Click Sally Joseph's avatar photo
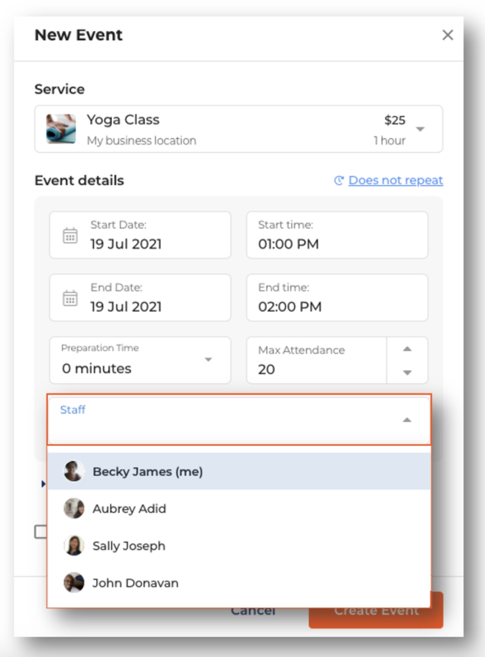 click(x=74, y=546)
